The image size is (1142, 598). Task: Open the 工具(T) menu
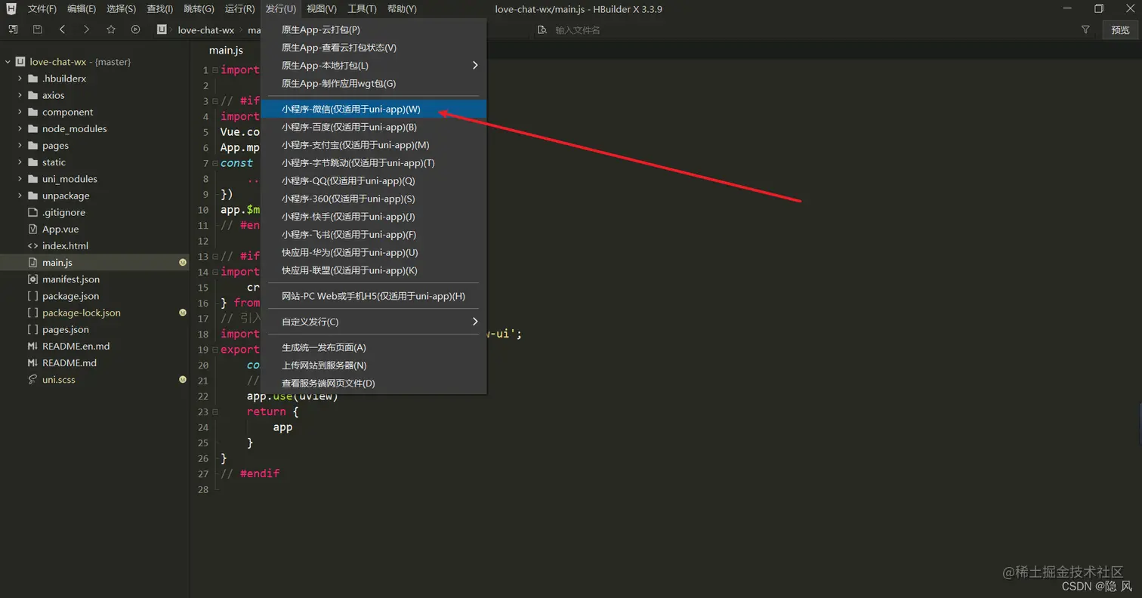click(x=362, y=9)
